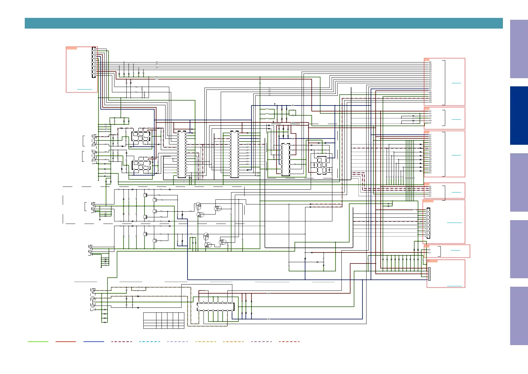Click the tall IC package nearest the dual op-amps
Viewport: 528px width, 374px height.
182,154
